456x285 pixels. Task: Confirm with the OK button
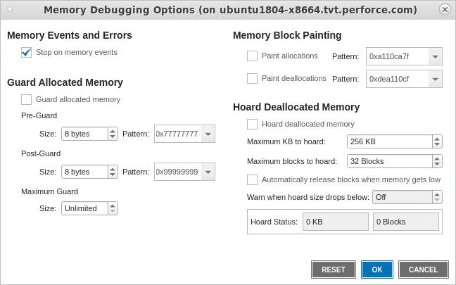(377, 270)
